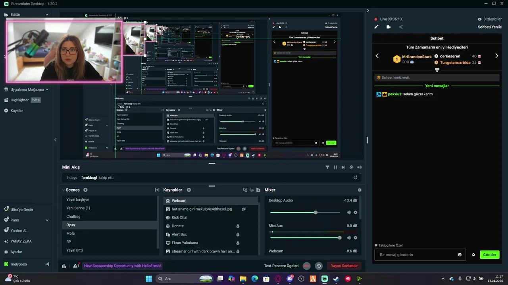Mute Desktop Audio in the Mixer
Image resolution: width=508 pixels, height=285 pixels.
coord(349,213)
